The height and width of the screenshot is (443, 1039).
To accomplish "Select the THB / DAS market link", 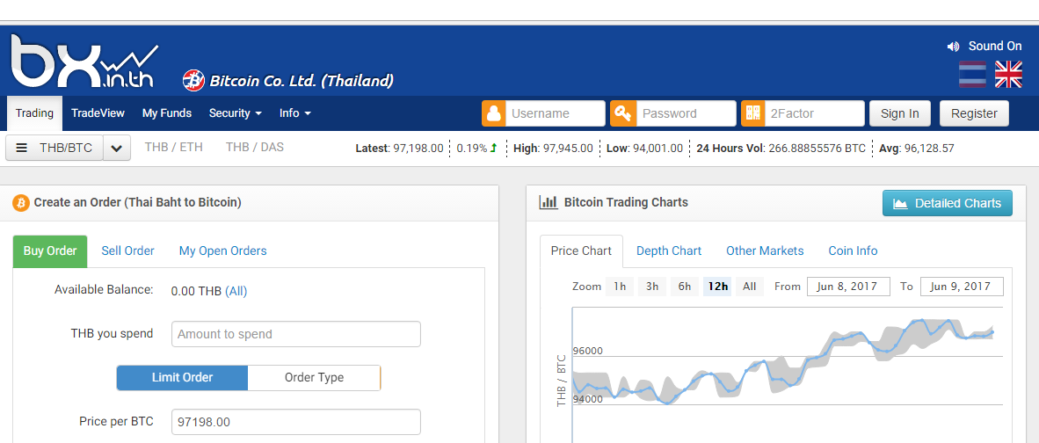I will [254, 147].
